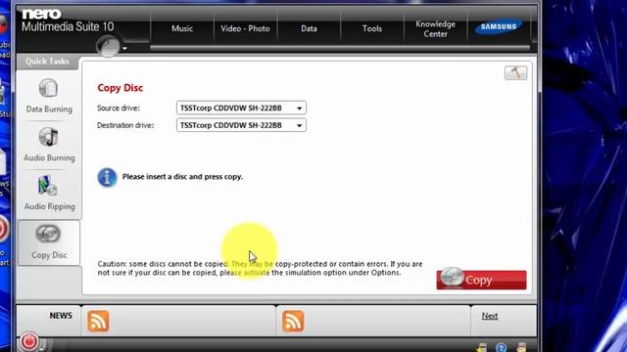
Task: Click the Nero Multimedia Suite 10 logo
Action: (x=68, y=21)
